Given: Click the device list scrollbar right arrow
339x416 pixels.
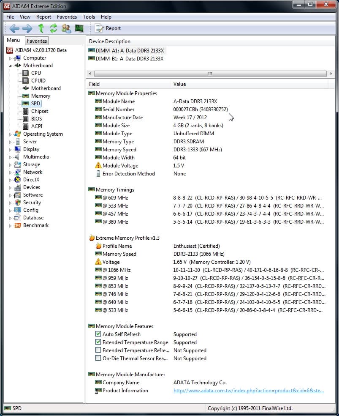Looking at the screenshot, I should (x=331, y=74).
